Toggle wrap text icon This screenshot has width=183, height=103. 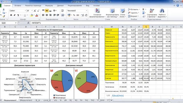pos(63,11)
